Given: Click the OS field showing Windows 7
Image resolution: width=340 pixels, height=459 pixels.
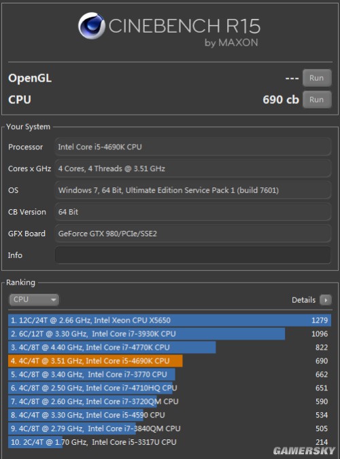Looking at the screenshot, I should (193, 190).
